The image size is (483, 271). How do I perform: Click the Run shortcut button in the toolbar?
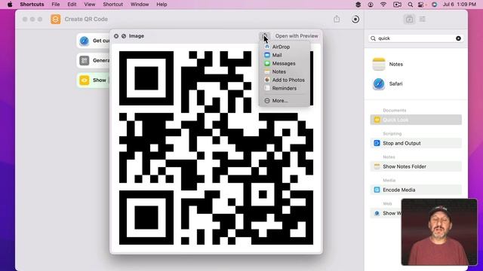355,19
